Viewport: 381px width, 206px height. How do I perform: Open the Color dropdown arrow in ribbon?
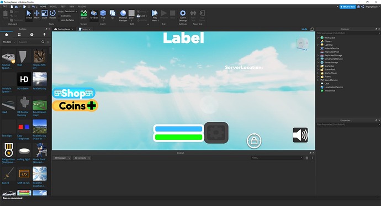(x=131, y=21)
